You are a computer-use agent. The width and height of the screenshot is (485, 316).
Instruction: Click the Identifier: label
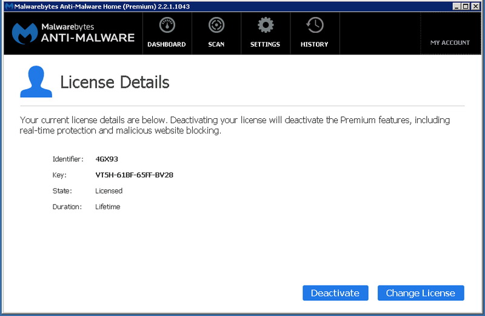coord(68,159)
